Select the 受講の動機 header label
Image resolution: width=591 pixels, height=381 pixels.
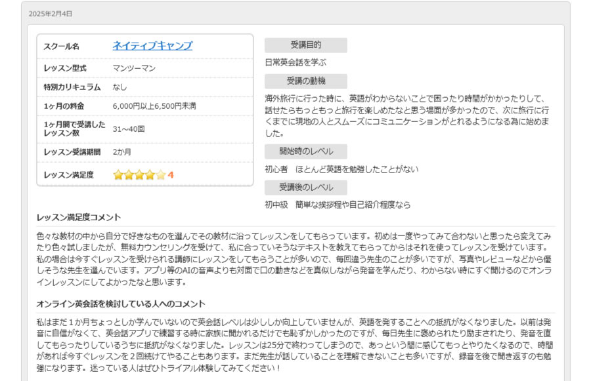(x=305, y=81)
